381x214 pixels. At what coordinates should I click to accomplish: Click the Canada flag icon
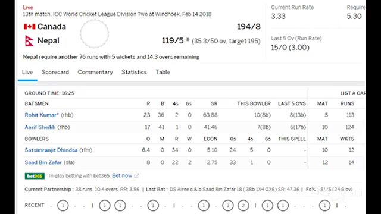click(x=29, y=26)
